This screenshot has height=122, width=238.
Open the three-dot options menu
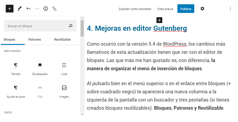coord(230,9)
